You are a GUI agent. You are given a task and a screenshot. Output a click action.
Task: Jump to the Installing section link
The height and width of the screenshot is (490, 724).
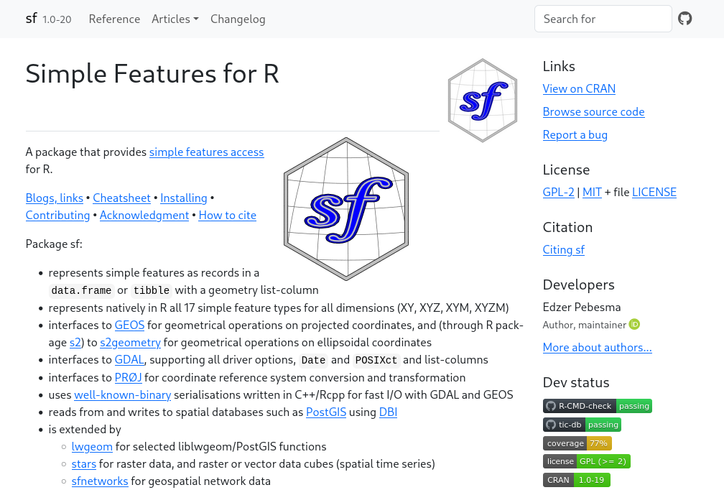click(184, 198)
